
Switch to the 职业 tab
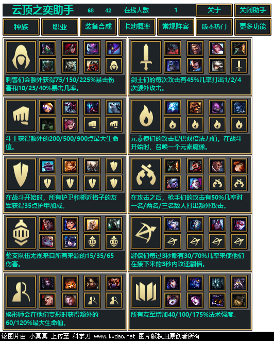[x=60, y=27]
